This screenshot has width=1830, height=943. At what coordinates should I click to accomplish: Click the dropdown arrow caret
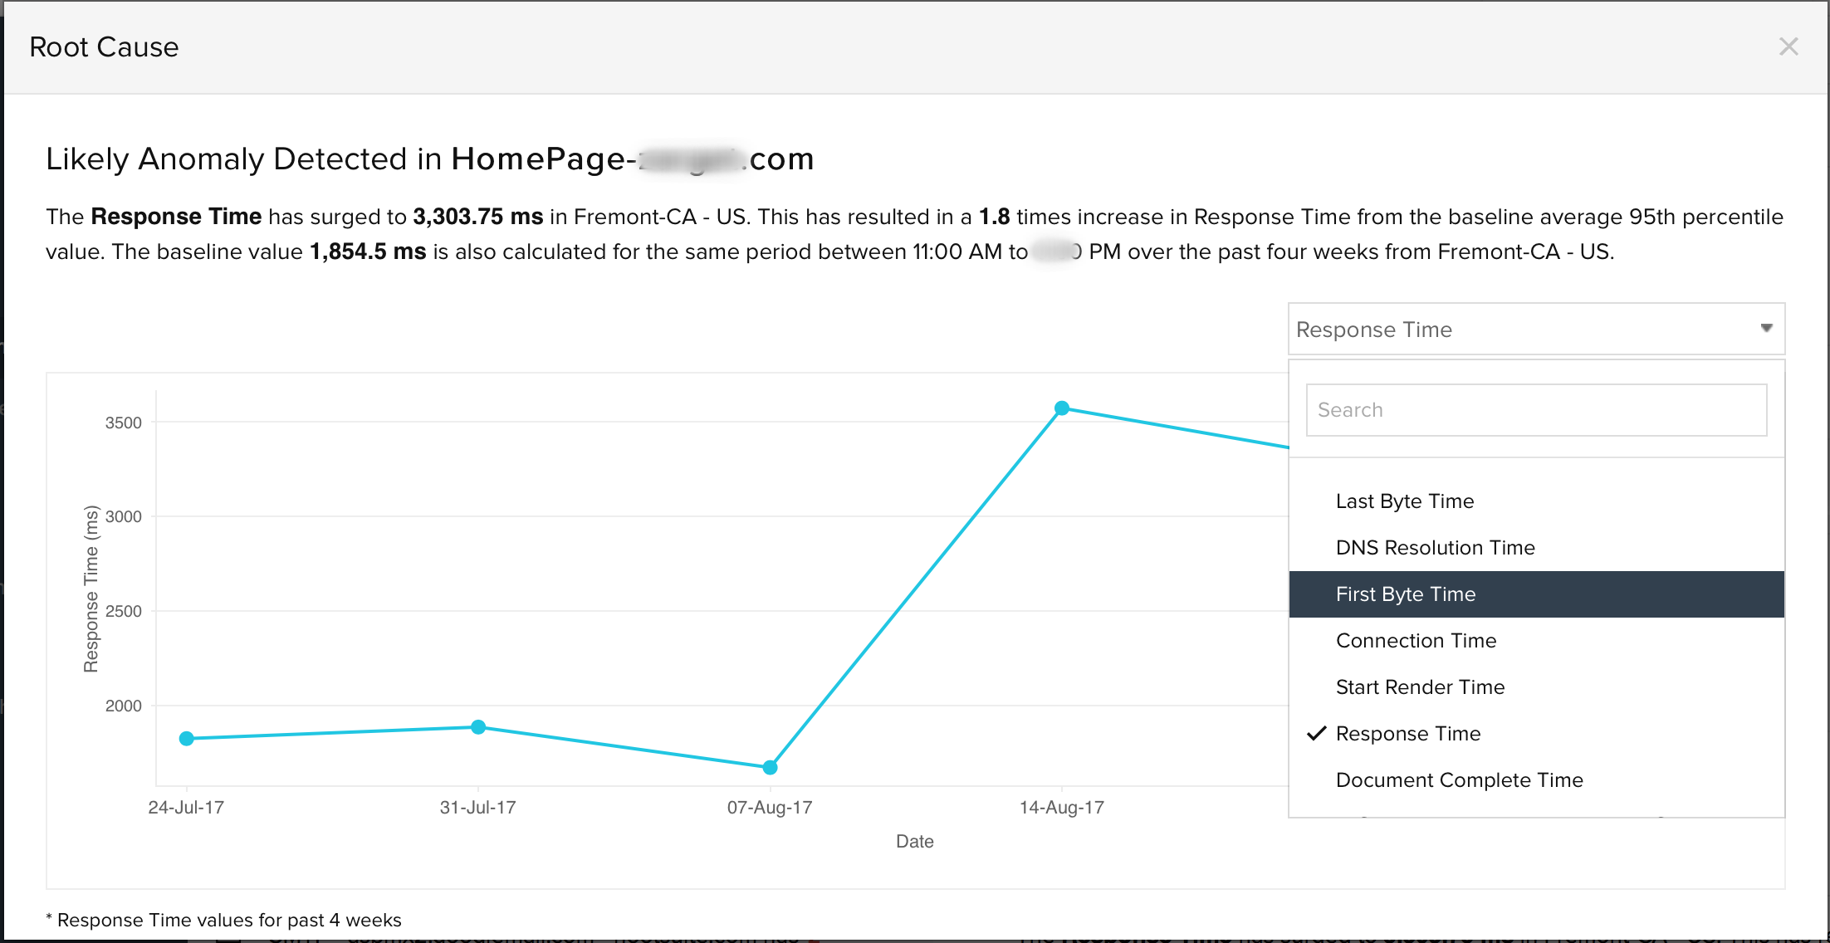click(1766, 329)
